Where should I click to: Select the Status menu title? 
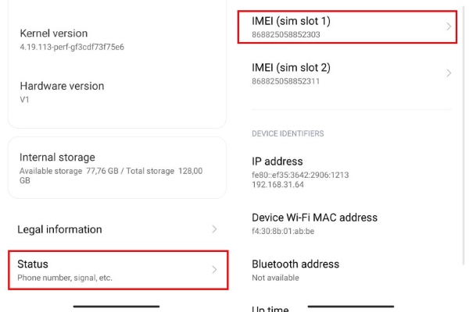[34, 264]
